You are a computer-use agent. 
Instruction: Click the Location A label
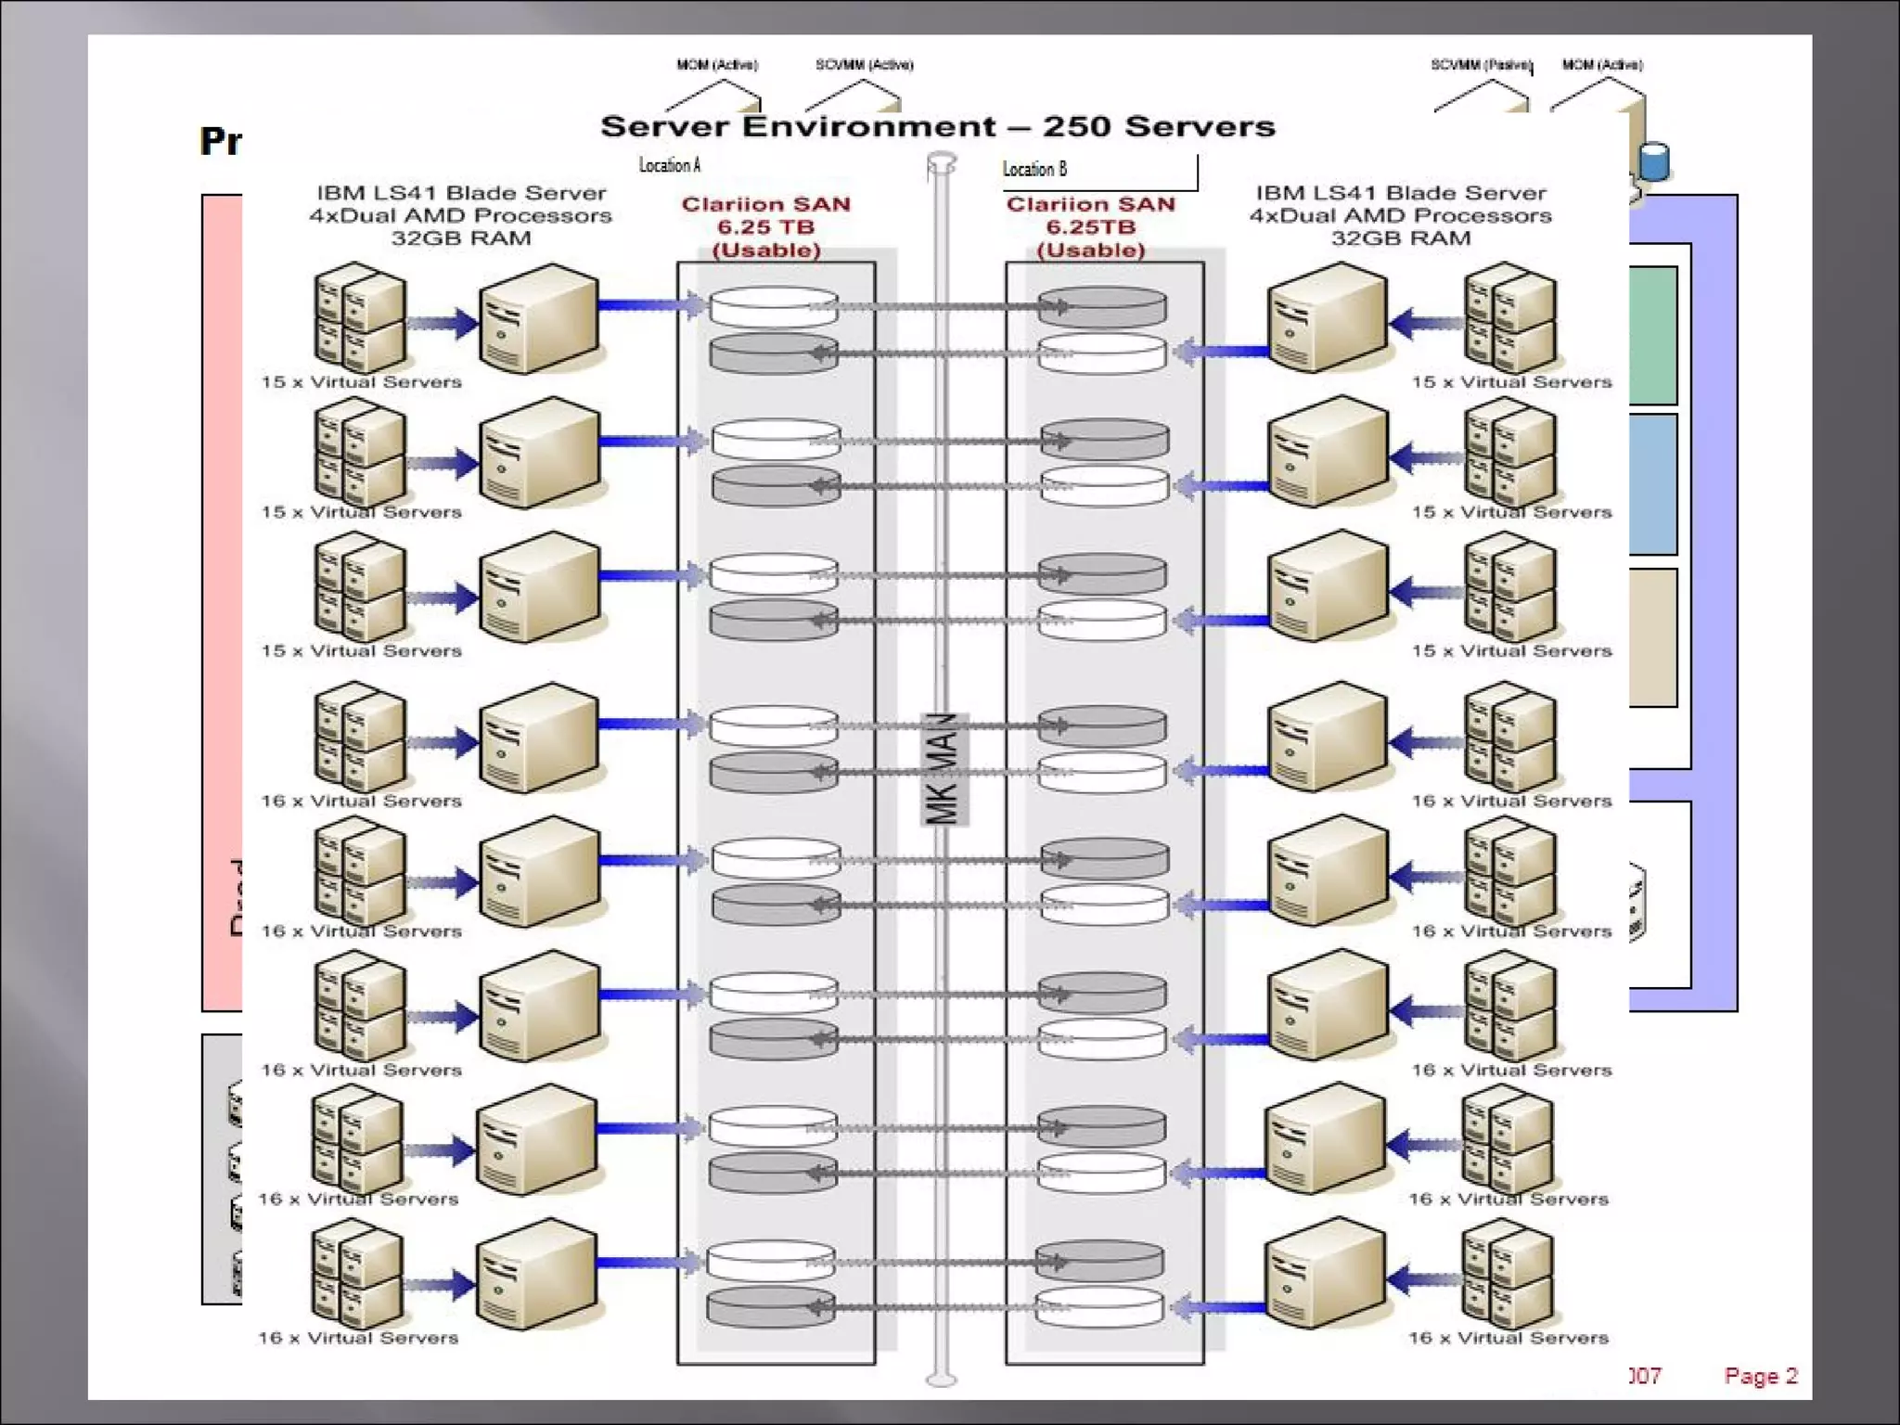click(670, 165)
